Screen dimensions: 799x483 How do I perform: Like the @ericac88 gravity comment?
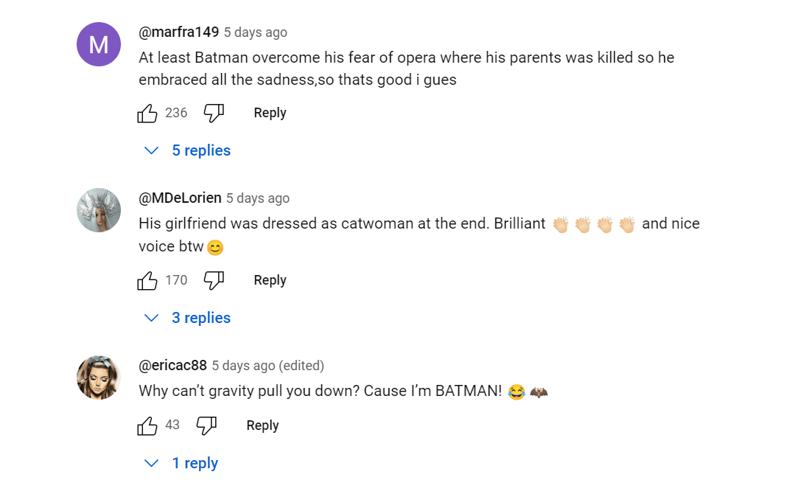tap(147, 426)
